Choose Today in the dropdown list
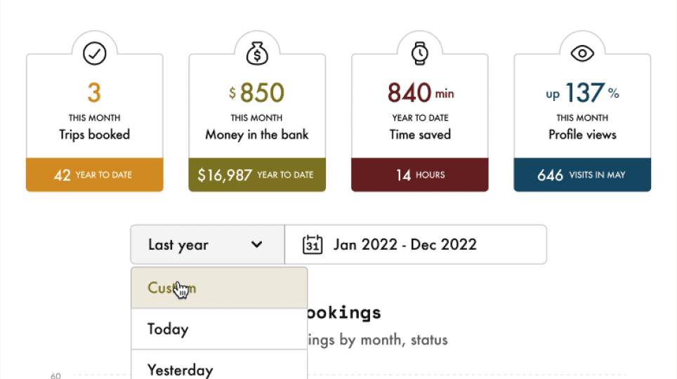Viewport: 677px width, 379px height. [x=219, y=329]
